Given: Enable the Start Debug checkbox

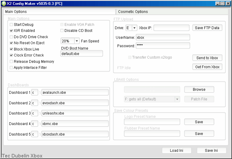Looking at the screenshot, I should [11, 25].
